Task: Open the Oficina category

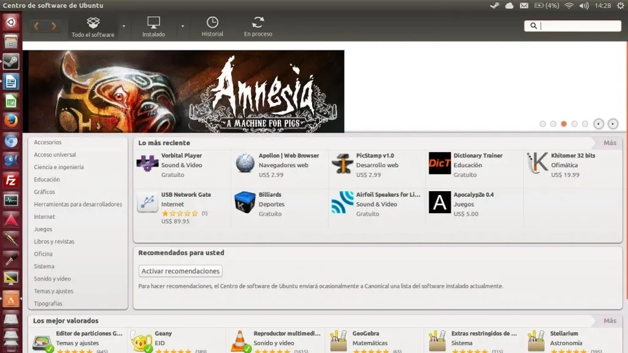Action: (44, 254)
